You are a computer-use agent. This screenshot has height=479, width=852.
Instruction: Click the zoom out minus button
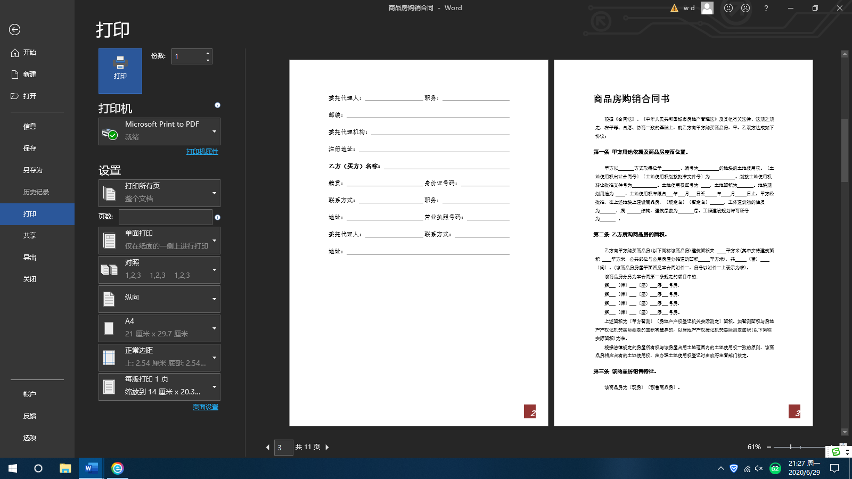pos(769,447)
